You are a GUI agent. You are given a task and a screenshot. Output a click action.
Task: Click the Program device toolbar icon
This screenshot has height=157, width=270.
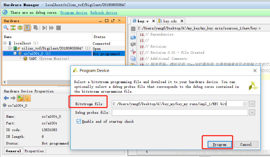tap(36, 28)
